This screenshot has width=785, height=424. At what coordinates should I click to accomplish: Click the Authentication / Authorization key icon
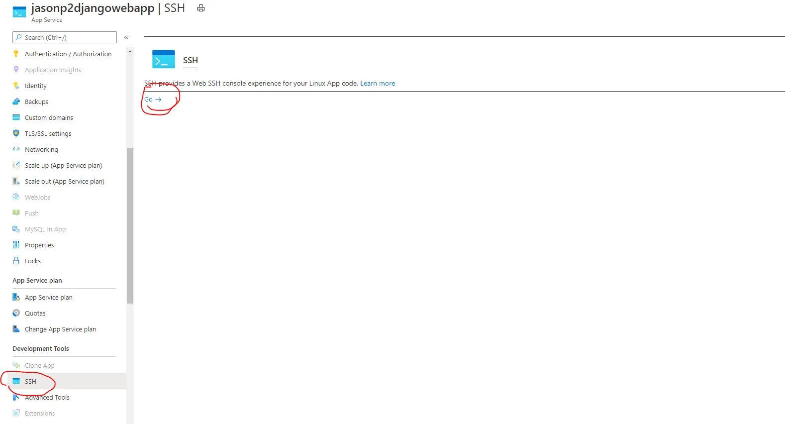click(x=16, y=54)
